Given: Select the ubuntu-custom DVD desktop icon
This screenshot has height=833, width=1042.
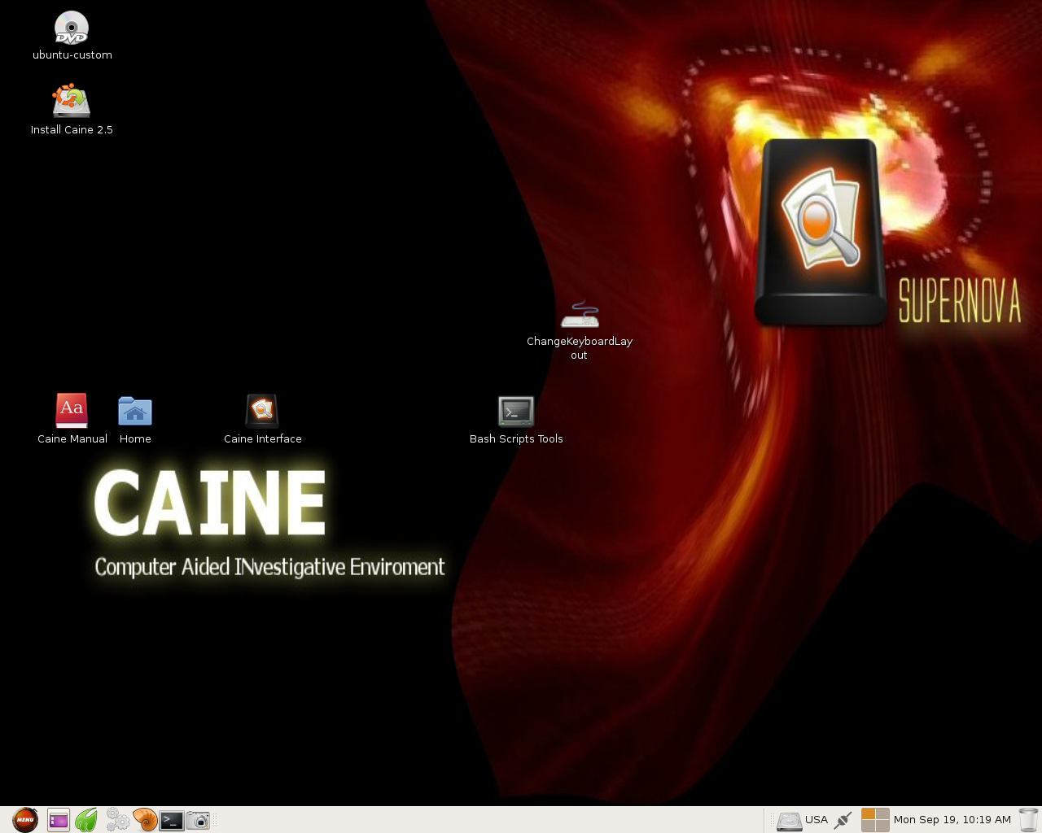Looking at the screenshot, I should (x=72, y=28).
